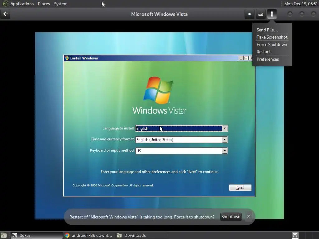Click show desktop icon in bottom-left panel
Viewport: 319px width, 239px height.
coord(4,235)
